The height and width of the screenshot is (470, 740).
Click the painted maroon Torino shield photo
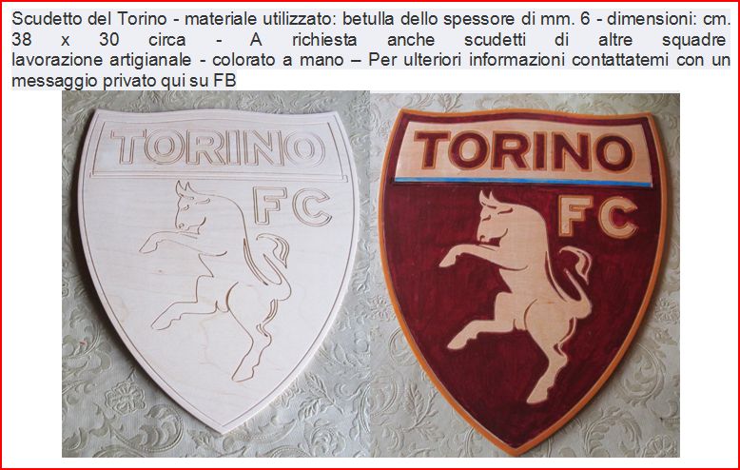point(523,281)
